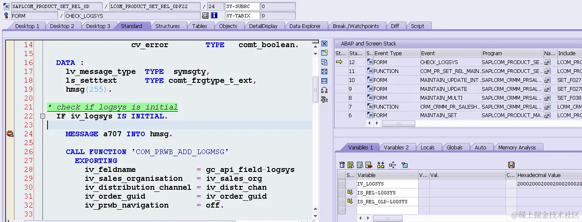The height and width of the screenshot is (222, 582).
Task: Click change icon beside IS_REL_OLD-LOGSYS variable
Action: coord(351,202)
